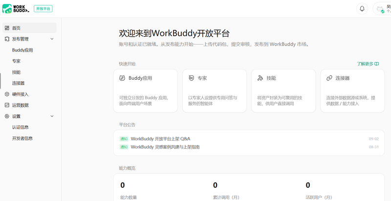Image resolution: width=391 pixels, height=201 pixels.
Task: Click the 开放平台 badge
Action: [43, 9]
